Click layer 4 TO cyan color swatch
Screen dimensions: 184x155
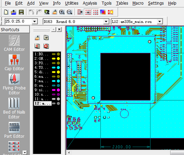pos(54,68)
